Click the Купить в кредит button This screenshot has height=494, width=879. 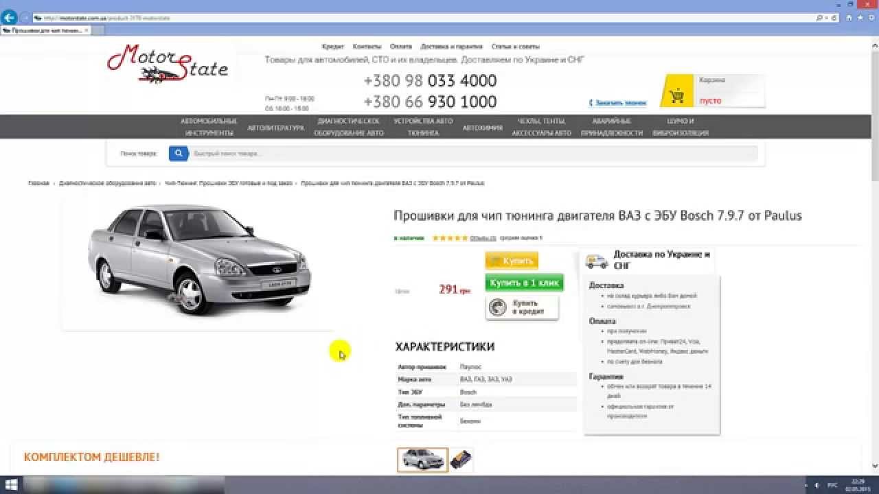click(522, 307)
